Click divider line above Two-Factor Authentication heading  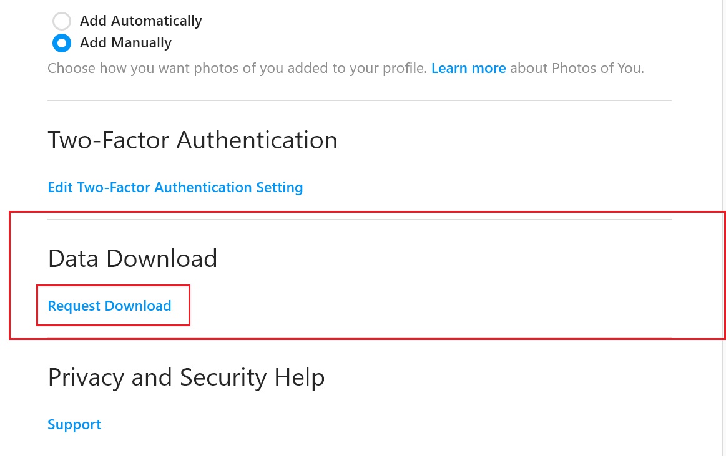coord(359,101)
